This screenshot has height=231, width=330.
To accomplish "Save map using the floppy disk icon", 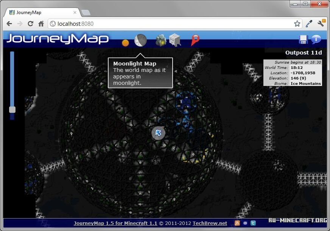I will (x=303, y=39).
